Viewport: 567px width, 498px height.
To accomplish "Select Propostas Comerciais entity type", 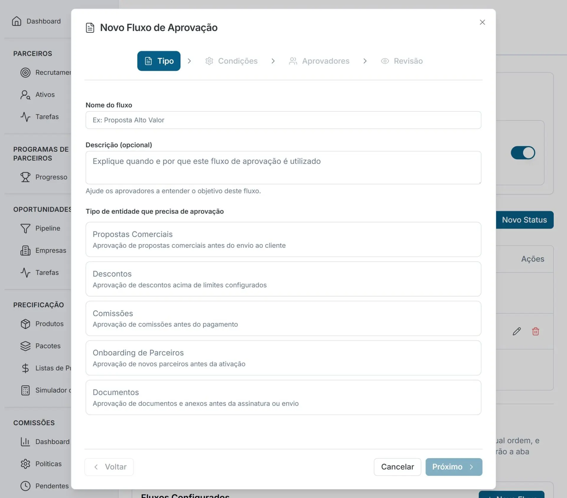I will tap(283, 239).
